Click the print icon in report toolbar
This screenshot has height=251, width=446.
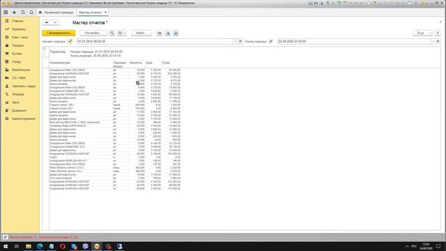tap(160, 33)
